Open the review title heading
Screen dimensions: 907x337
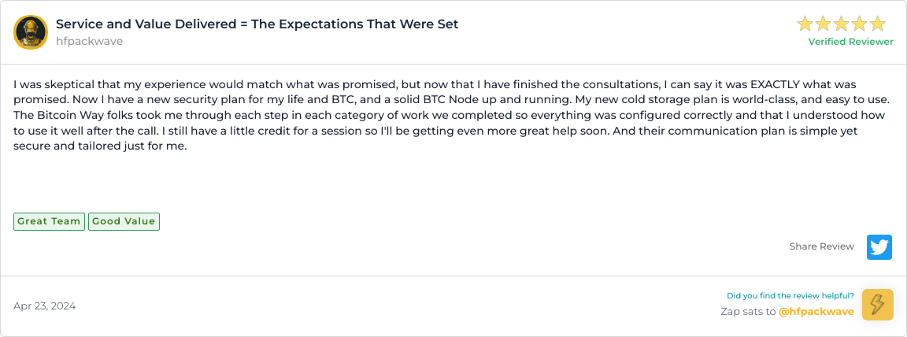pos(257,24)
